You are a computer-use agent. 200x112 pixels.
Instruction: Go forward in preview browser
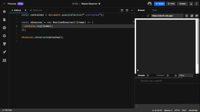[x=143, y=16]
